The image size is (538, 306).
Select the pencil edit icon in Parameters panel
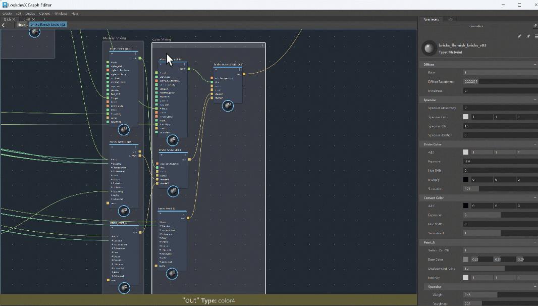point(520,36)
